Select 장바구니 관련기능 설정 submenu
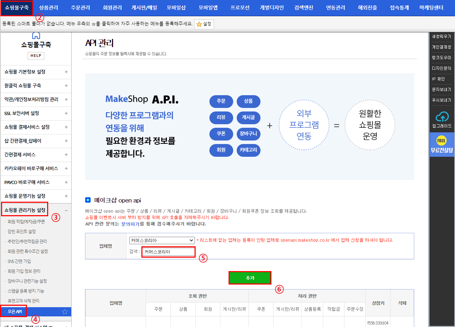This screenshot has height=327, width=455. pyautogui.click(x=27, y=281)
